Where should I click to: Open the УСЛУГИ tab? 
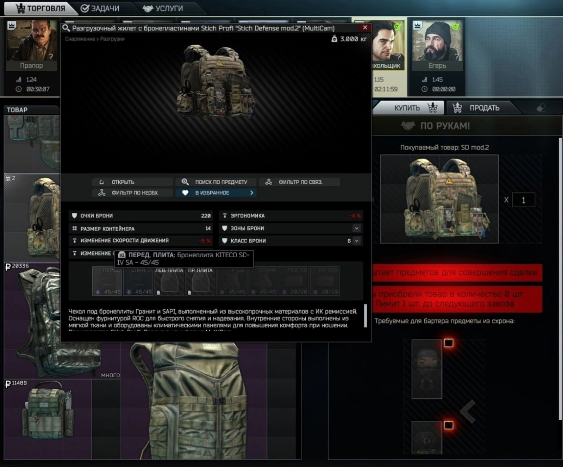163,8
